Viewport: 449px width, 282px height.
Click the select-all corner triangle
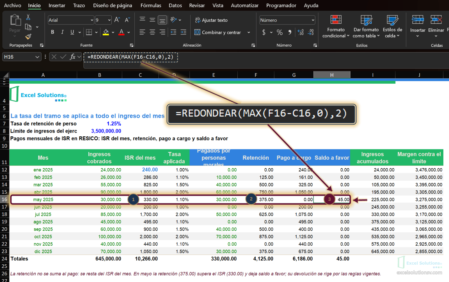click(6, 75)
